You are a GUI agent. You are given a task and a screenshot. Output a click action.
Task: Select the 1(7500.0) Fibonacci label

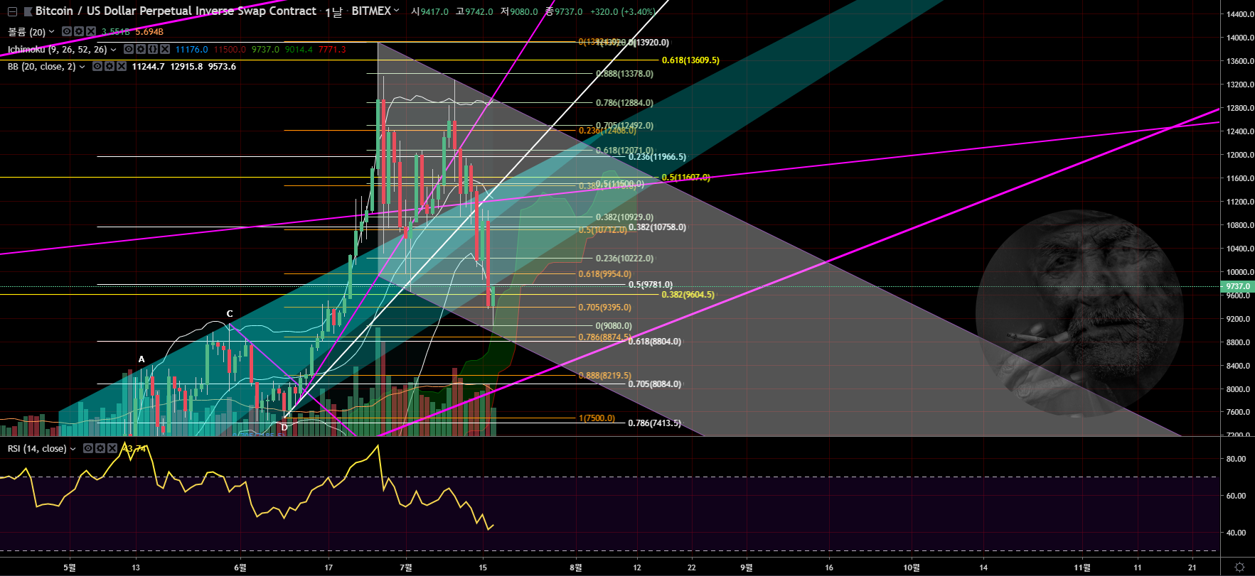(597, 418)
